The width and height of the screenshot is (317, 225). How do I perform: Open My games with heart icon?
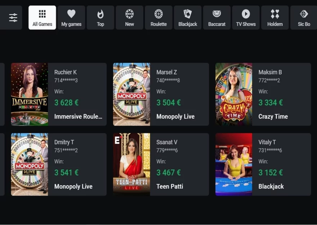point(71,18)
